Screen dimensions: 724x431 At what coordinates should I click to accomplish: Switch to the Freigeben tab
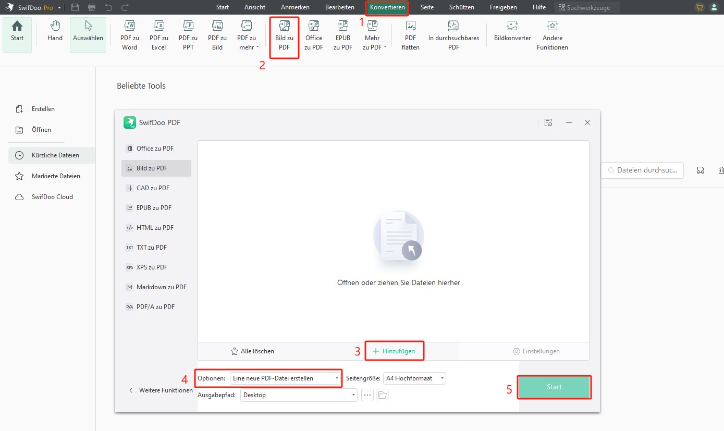pos(504,7)
